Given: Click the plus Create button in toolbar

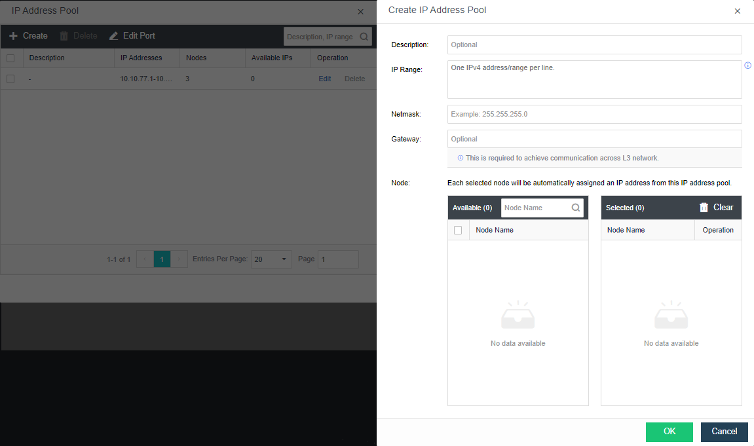Looking at the screenshot, I should (x=28, y=36).
